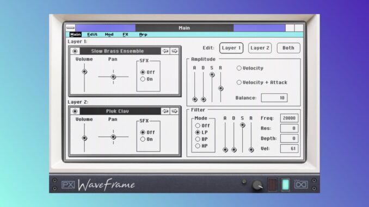This screenshot has height=207, width=369.
Task: Set Layer 1 SFX to On
Action: pyautogui.click(x=146, y=79)
